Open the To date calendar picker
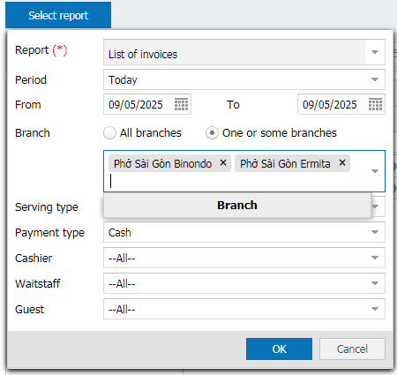 point(375,104)
